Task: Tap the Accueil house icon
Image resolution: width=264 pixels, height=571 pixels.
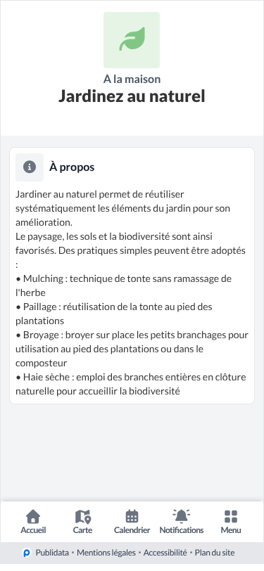Action: point(33,516)
